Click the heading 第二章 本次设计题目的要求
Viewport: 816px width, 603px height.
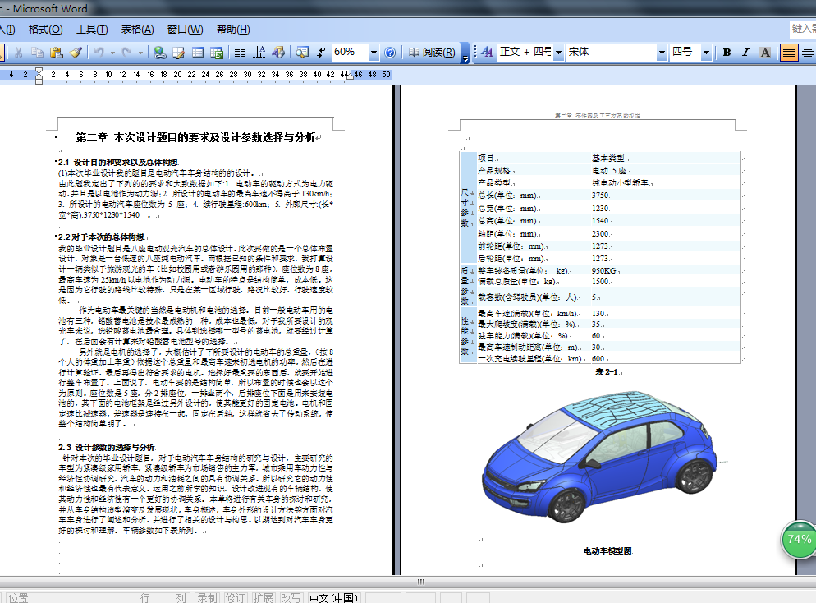click(195, 137)
